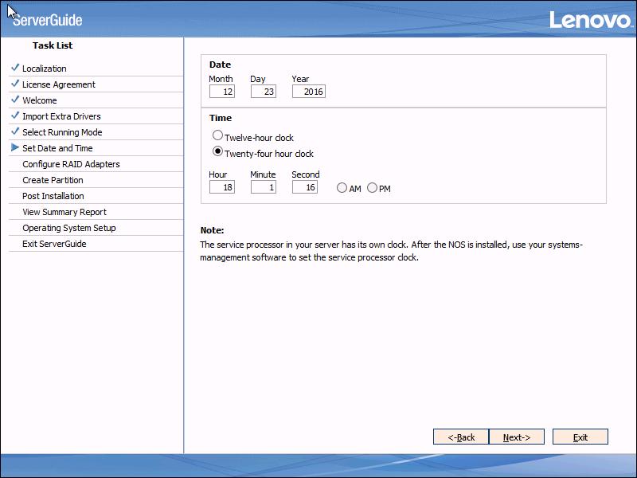Click the Next button

[517, 437]
